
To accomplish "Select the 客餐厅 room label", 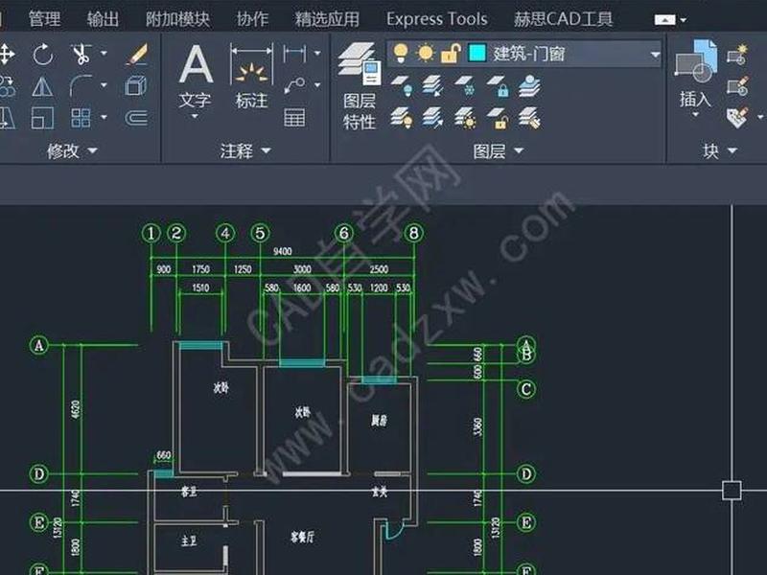I will pyautogui.click(x=302, y=538).
